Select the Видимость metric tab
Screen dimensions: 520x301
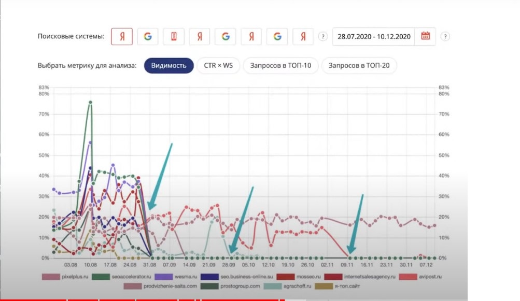pyautogui.click(x=169, y=66)
